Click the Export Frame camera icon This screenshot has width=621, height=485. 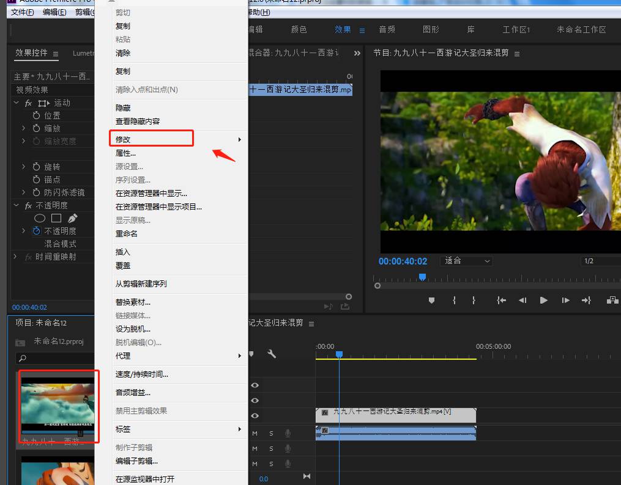coord(613,300)
